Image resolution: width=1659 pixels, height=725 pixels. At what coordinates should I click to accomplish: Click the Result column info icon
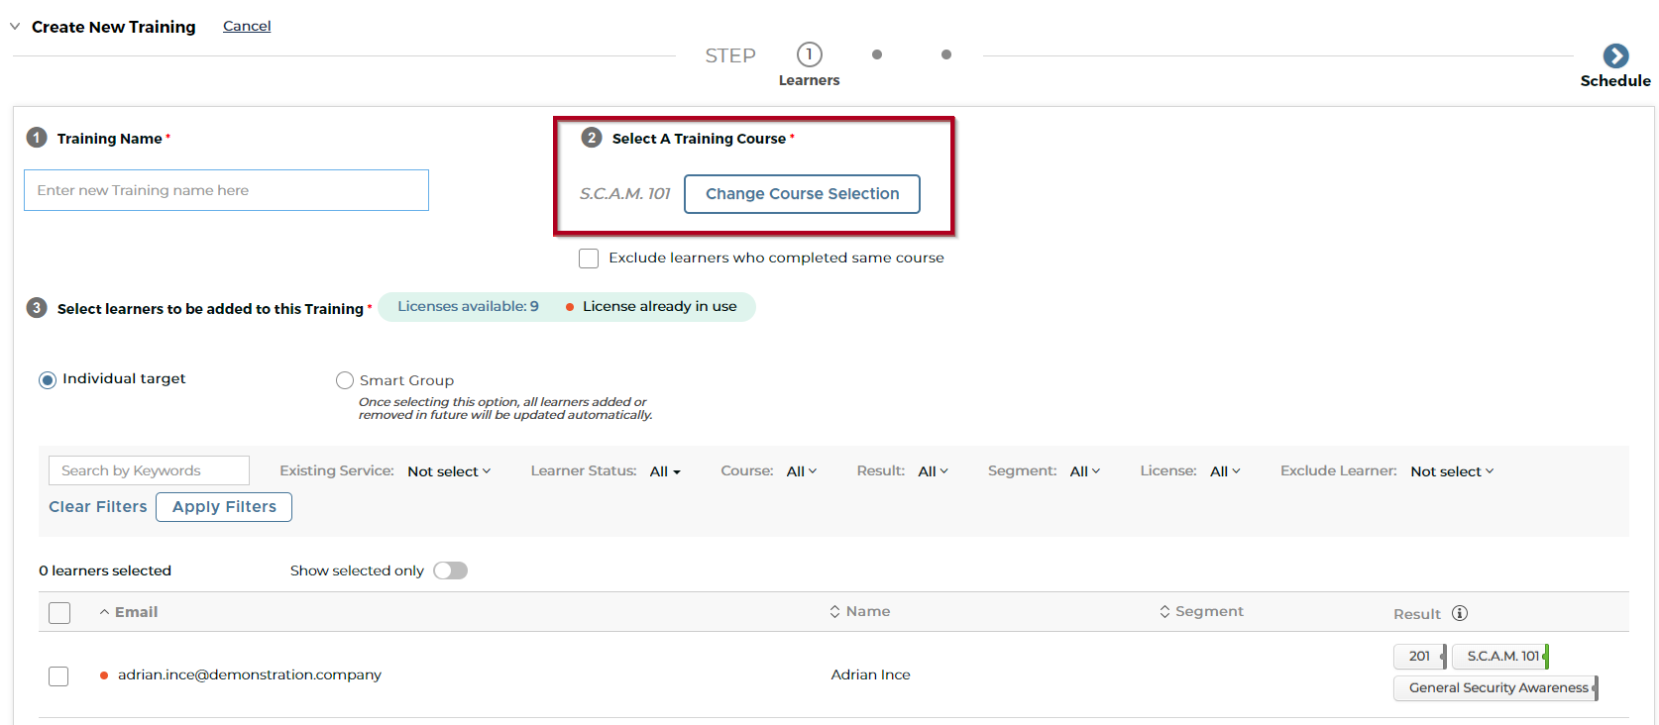click(x=1459, y=613)
